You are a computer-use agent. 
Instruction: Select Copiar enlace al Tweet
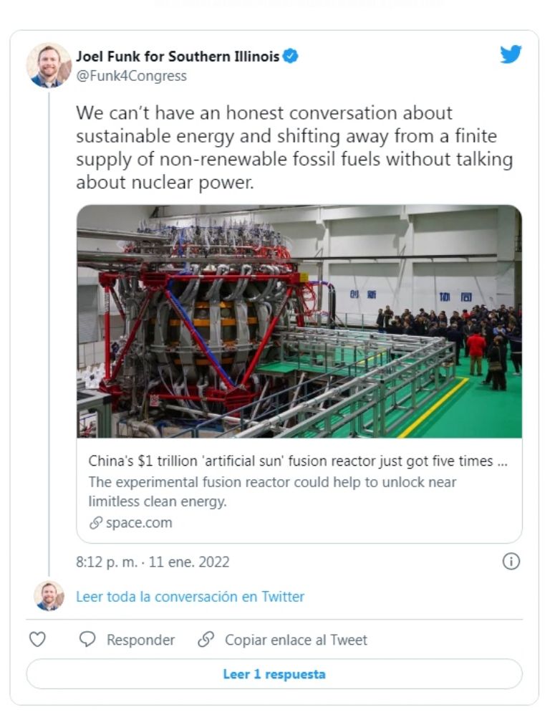tap(296, 640)
